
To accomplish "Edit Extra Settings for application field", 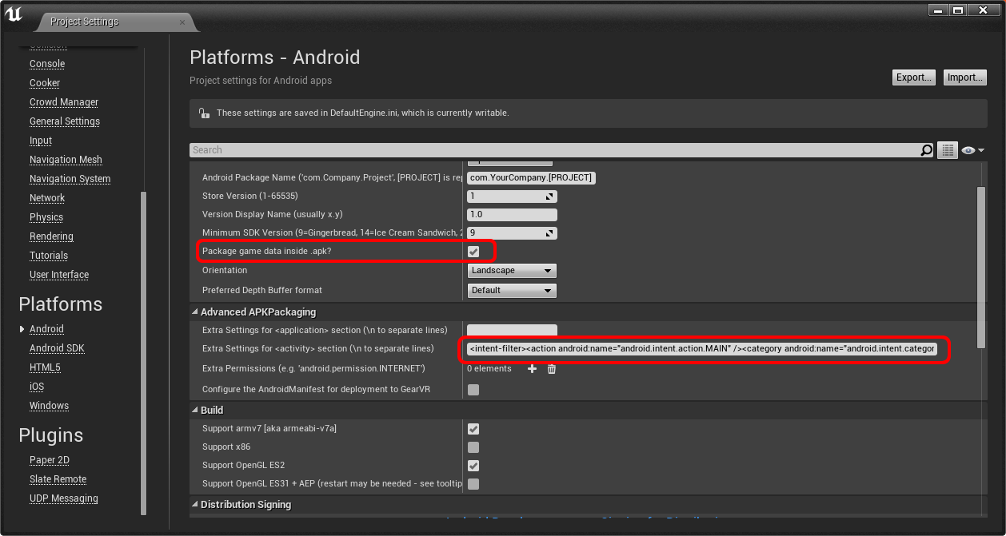I will coord(512,330).
